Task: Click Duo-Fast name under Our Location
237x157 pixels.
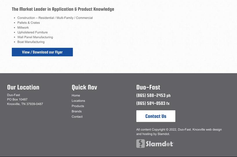Action: tap(13, 95)
